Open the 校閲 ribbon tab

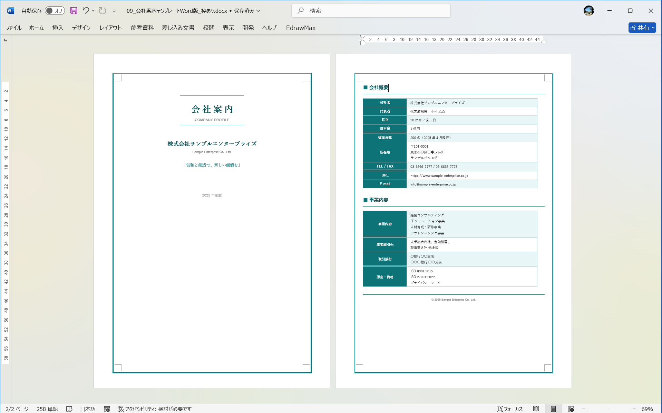[x=208, y=28]
